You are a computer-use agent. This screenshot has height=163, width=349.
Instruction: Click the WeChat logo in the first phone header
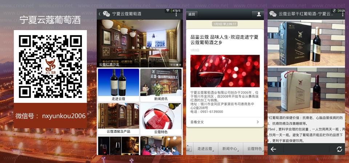[x=107, y=14]
